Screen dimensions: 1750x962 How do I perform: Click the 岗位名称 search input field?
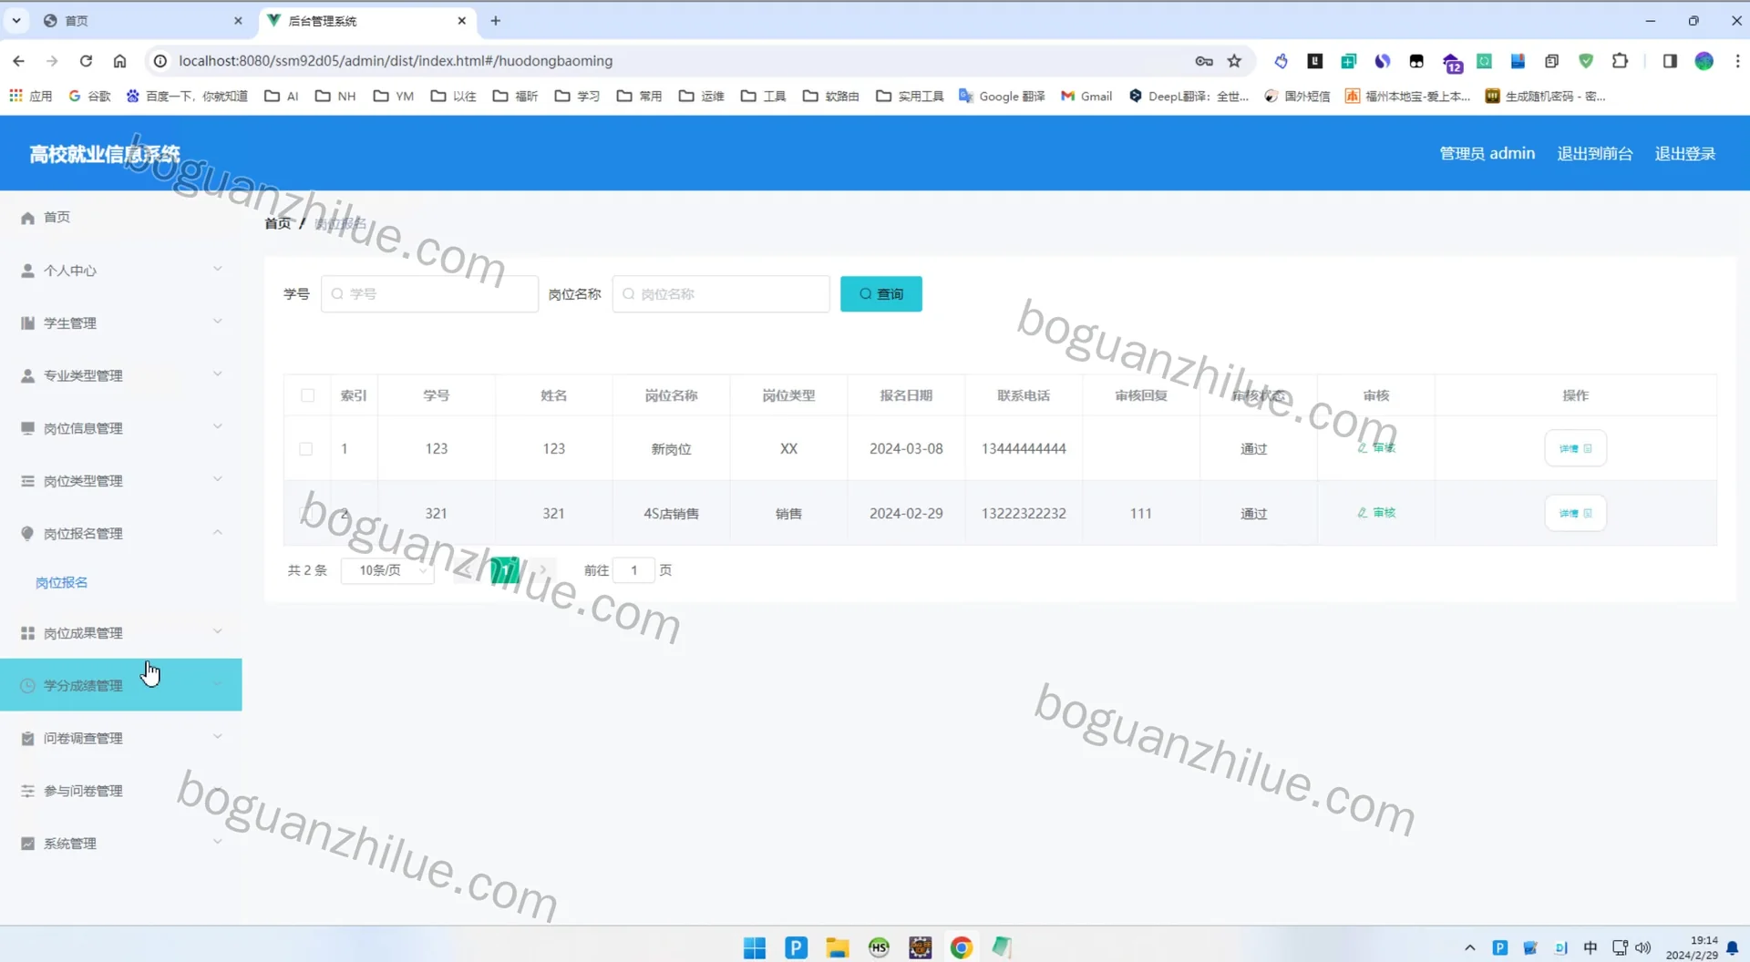(x=721, y=294)
